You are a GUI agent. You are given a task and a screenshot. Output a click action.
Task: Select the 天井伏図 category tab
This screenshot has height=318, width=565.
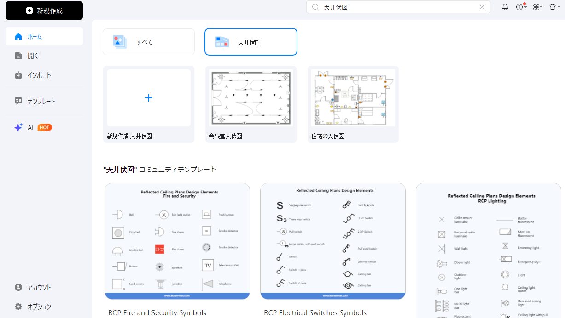click(250, 42)
